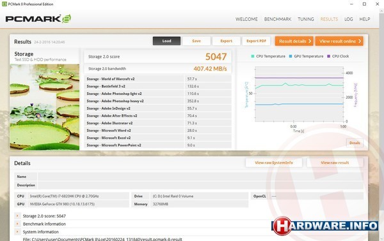
Task: Click View result online button
Action: 339,41
